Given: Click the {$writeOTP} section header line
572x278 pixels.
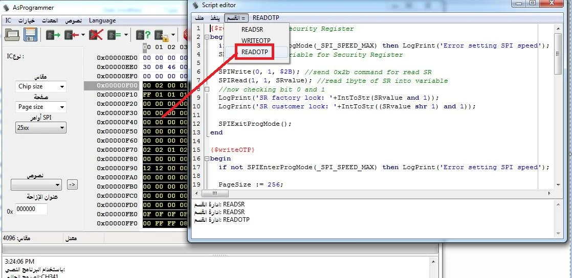Looking at the screenshot, I should 232,150.
